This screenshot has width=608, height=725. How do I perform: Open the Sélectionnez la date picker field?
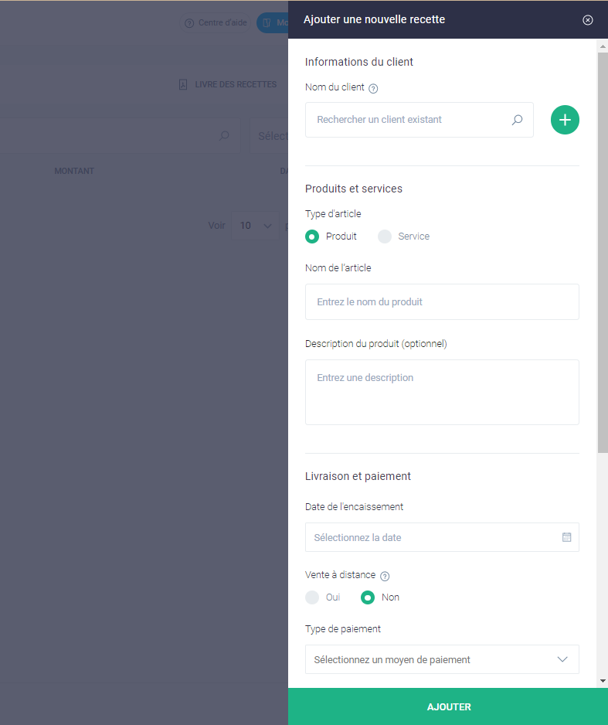pos(442,537)
